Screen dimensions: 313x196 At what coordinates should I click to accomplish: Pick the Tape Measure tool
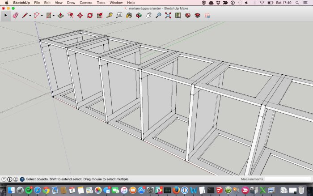click(x=110, y=15)
